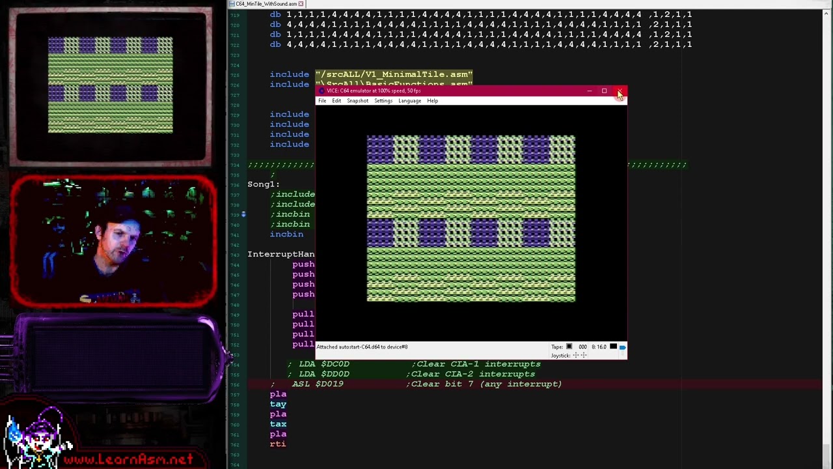This screenshot has height=469, width=833.
Task: Click the 'tay' instruction
Action: click(x=278, y=404)
